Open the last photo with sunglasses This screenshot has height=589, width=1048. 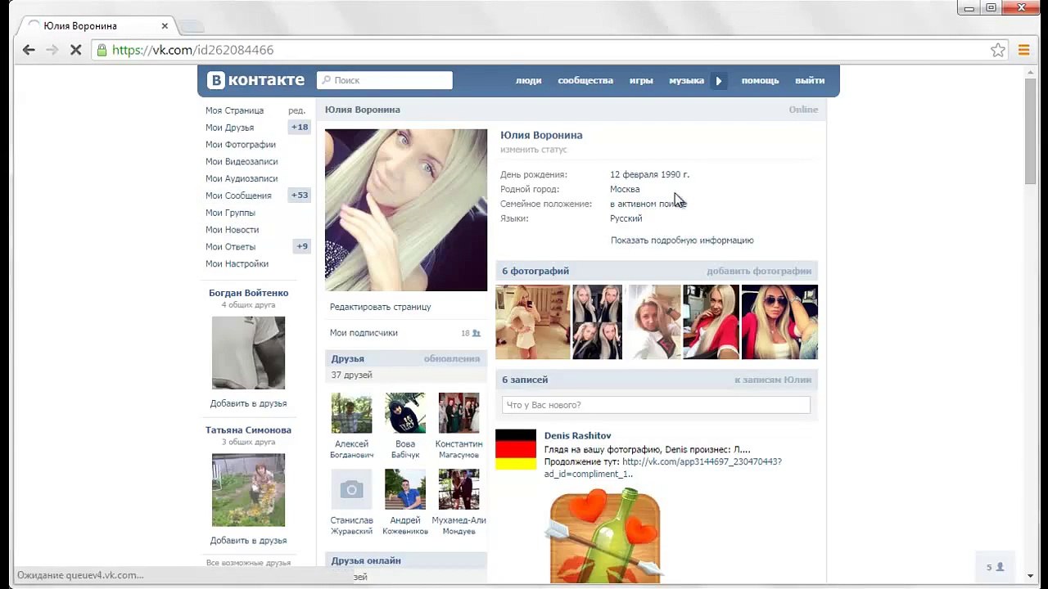tap(779, 321)
